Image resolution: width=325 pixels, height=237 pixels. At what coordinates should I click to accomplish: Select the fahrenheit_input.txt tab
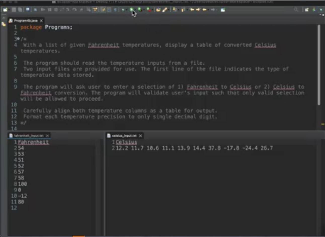[28, 135]
